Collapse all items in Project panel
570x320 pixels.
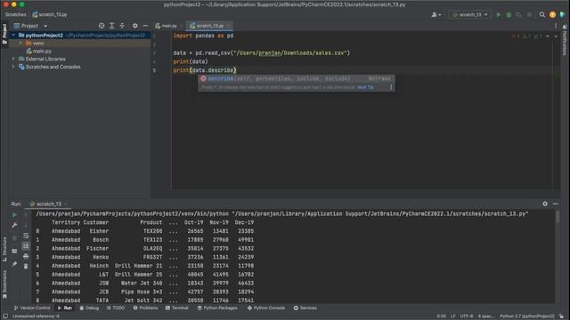(122, 26)
